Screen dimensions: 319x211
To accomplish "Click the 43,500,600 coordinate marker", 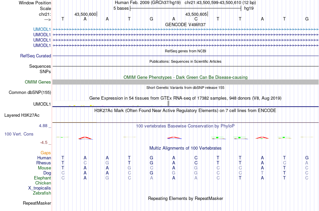I will tap(85, 14).
